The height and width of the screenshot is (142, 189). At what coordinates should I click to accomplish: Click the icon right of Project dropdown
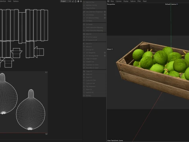[x=73, y=1]
